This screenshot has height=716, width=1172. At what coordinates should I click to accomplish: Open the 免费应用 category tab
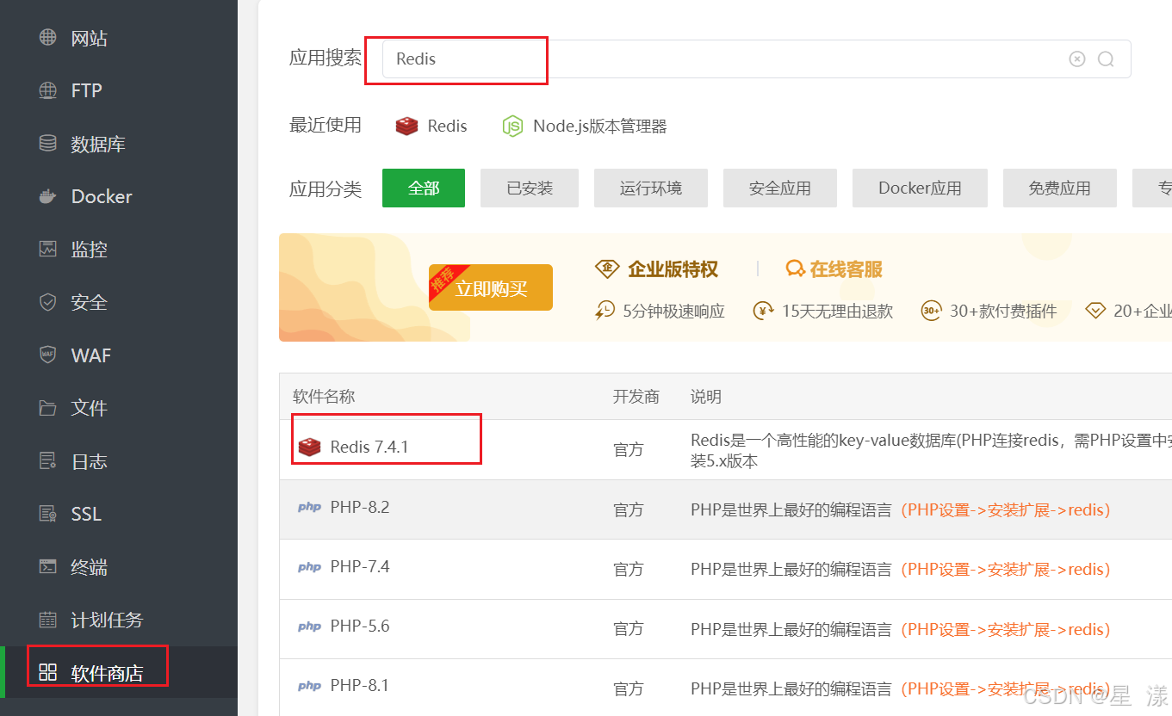click(x=1060, y=188)
